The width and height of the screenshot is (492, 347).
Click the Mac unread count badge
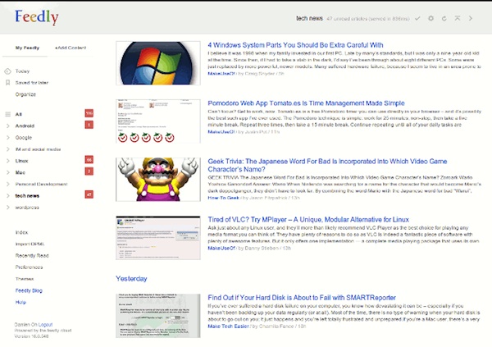89,171
